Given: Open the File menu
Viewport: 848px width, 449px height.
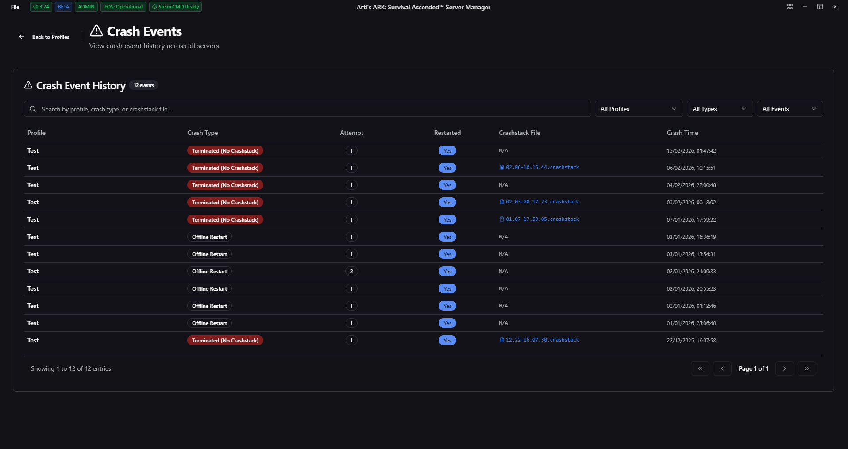Looking at the screenshot, I should 15,7.
